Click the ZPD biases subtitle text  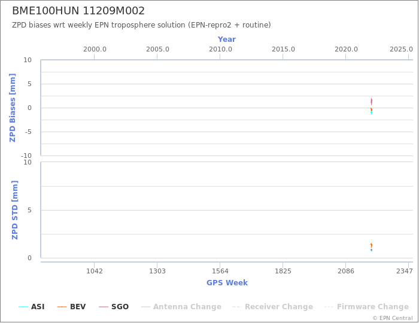[x=141, y=25]
